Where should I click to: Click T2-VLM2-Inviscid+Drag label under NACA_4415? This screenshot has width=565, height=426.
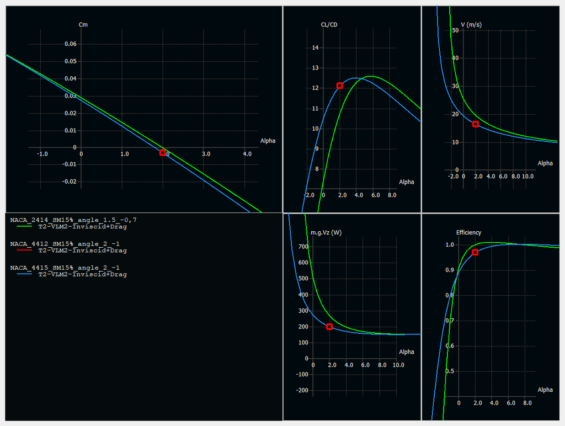(82, 274)
